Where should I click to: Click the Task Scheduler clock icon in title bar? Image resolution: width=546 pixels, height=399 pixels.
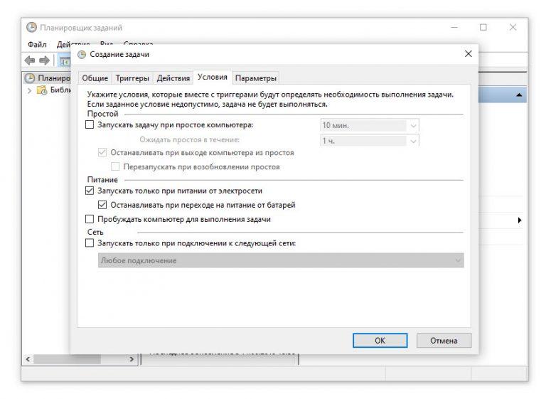pyautogui.click(x=31, y=28)
